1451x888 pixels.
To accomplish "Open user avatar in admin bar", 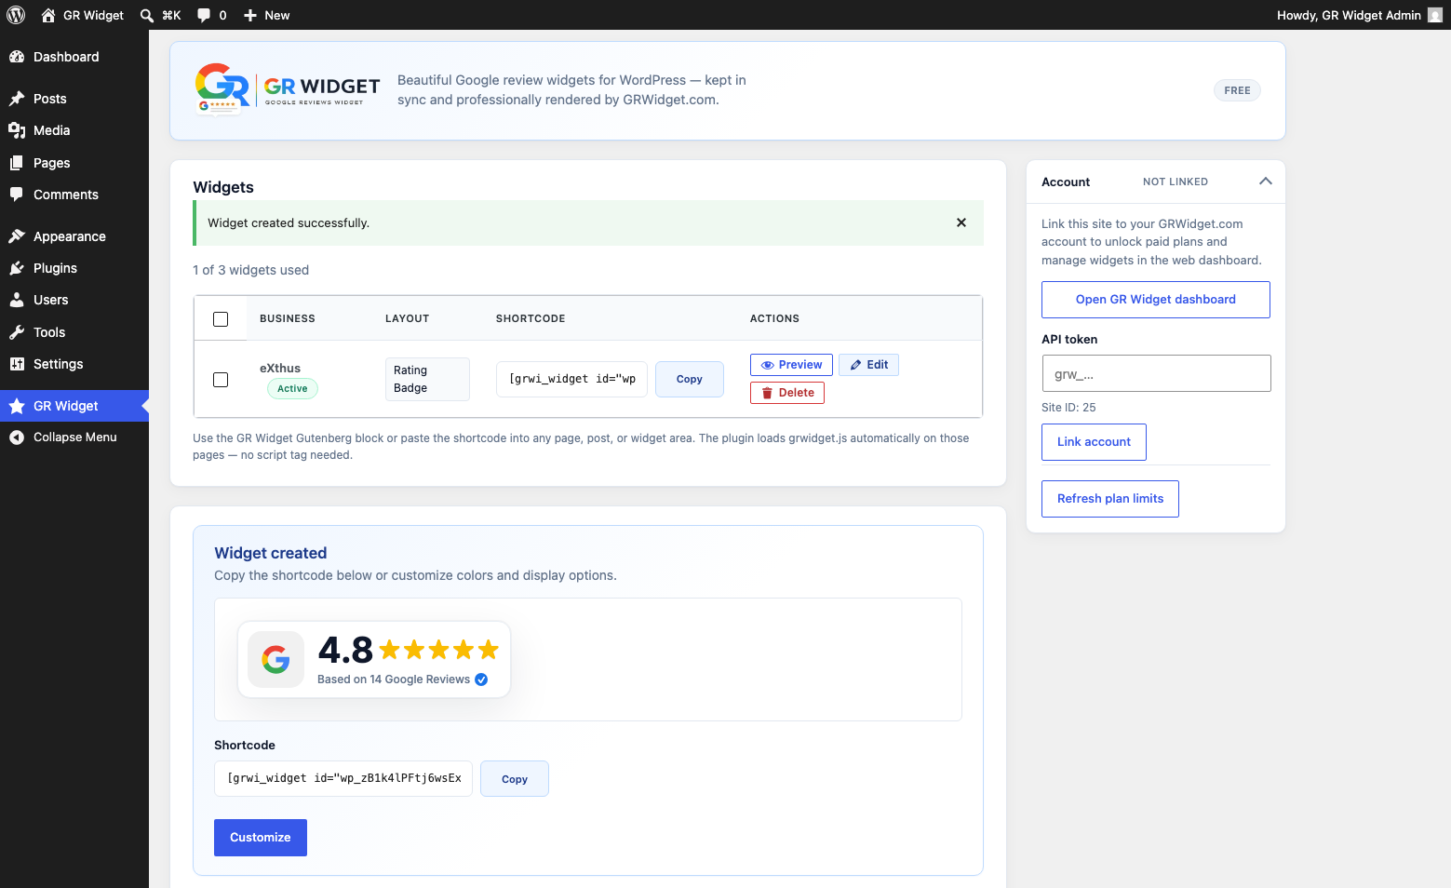I will coord(1434,15).
